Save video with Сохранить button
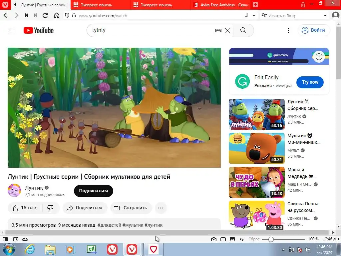This screenshot has width=341, height=256. pyautogui.click(x=131, y=208)
